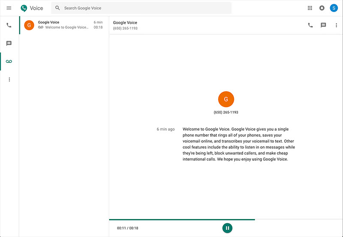The image size is (343, 237).
Task: Click the 00:18 duration in list
Action: click(98, 27)
